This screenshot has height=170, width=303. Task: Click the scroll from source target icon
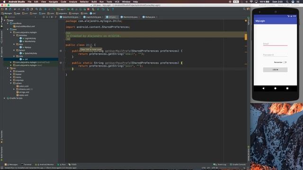(x=44, y=17)
